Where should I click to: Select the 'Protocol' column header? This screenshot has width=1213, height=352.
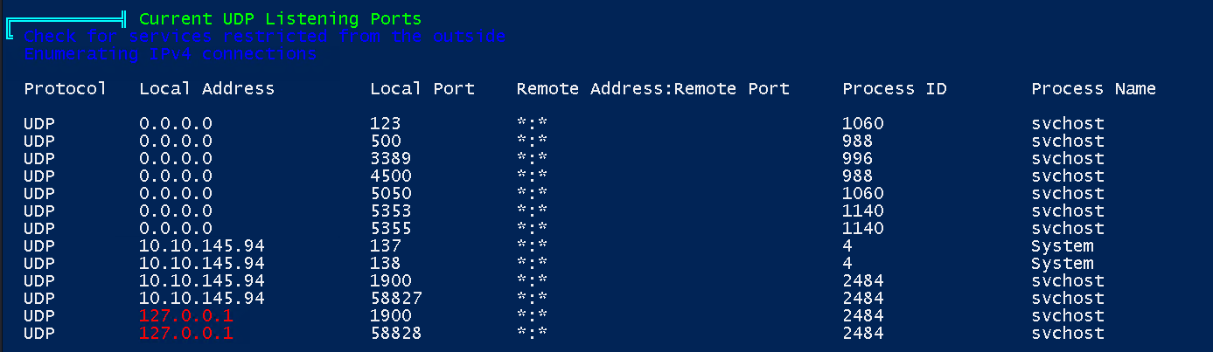point(65,88)
